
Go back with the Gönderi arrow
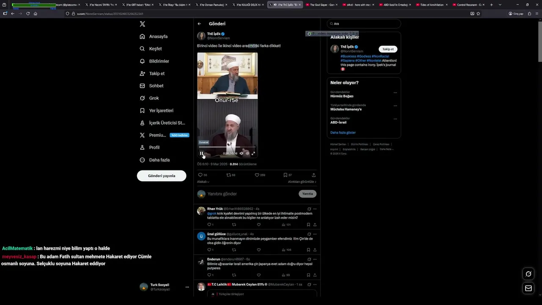[199, 24]
